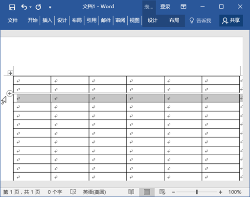Screen dimensions: 250x197
Task: Open the Table Tools 布局 tab
Action: tap(174, 20)
